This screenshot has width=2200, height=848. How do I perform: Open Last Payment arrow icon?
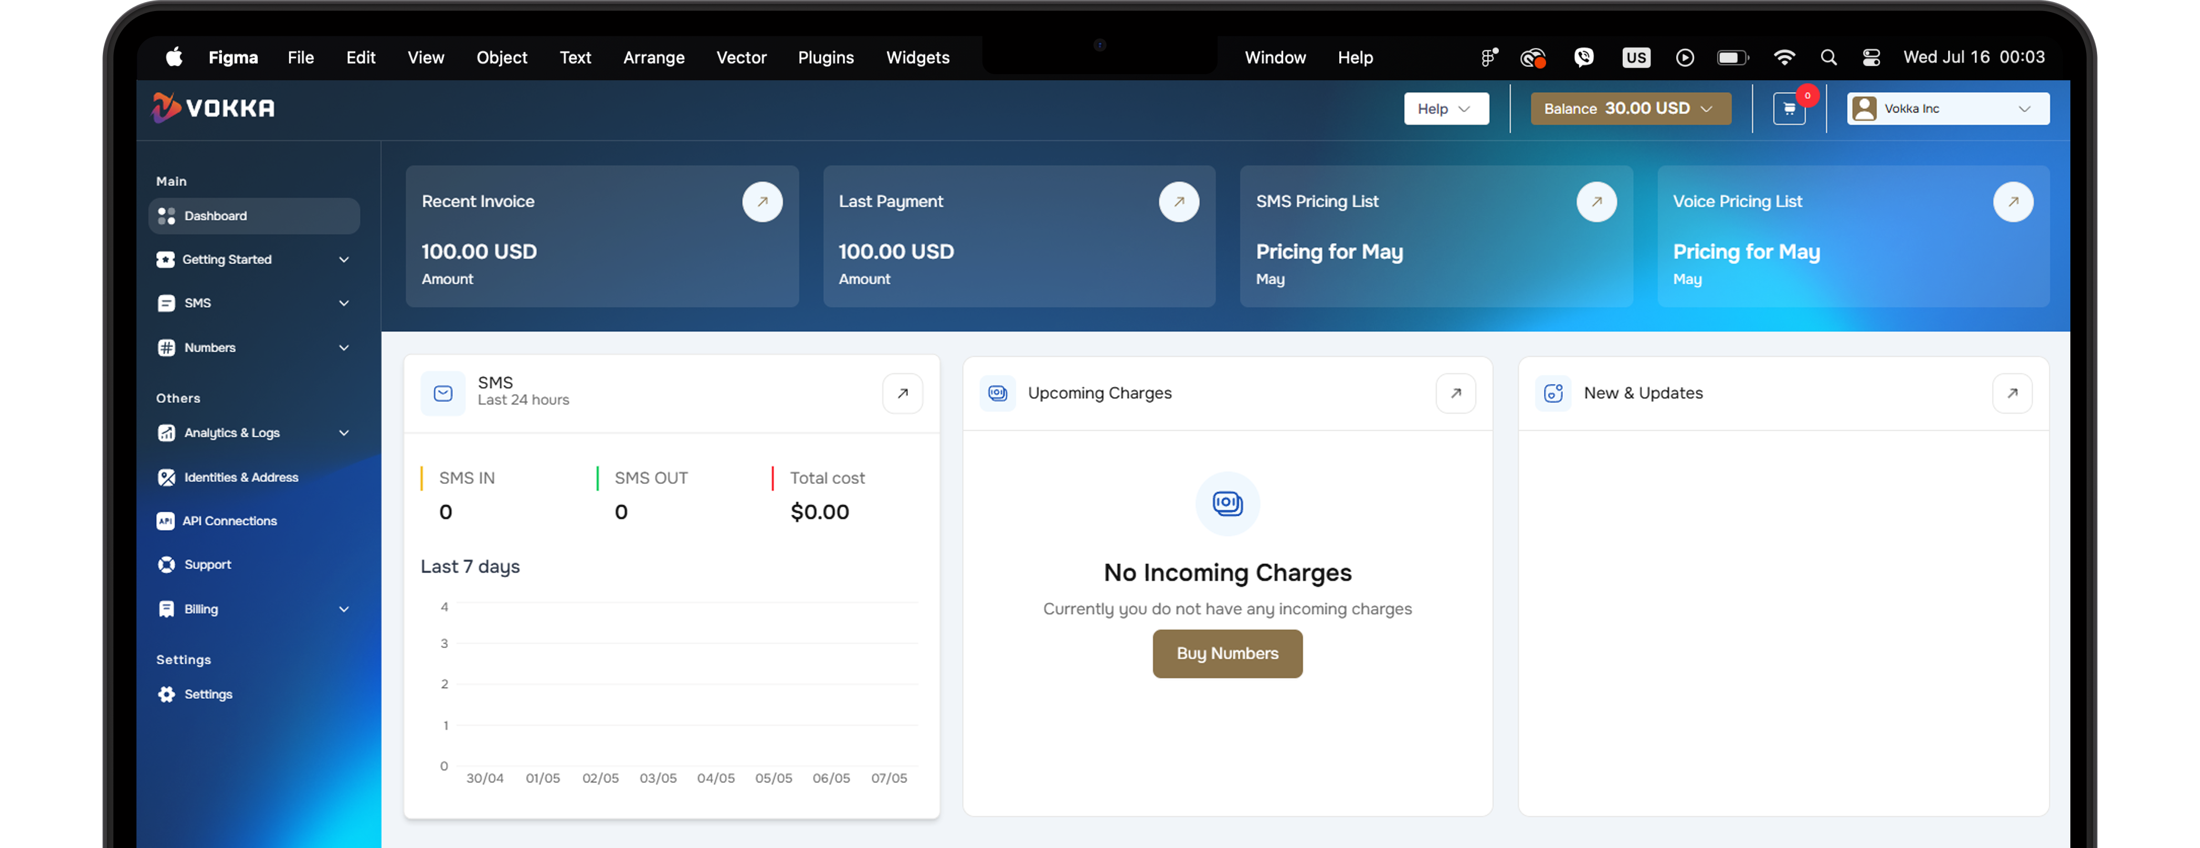coord(1179,203)
